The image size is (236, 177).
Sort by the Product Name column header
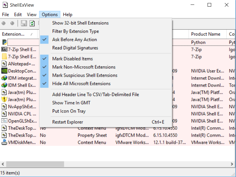click(208, 34)
